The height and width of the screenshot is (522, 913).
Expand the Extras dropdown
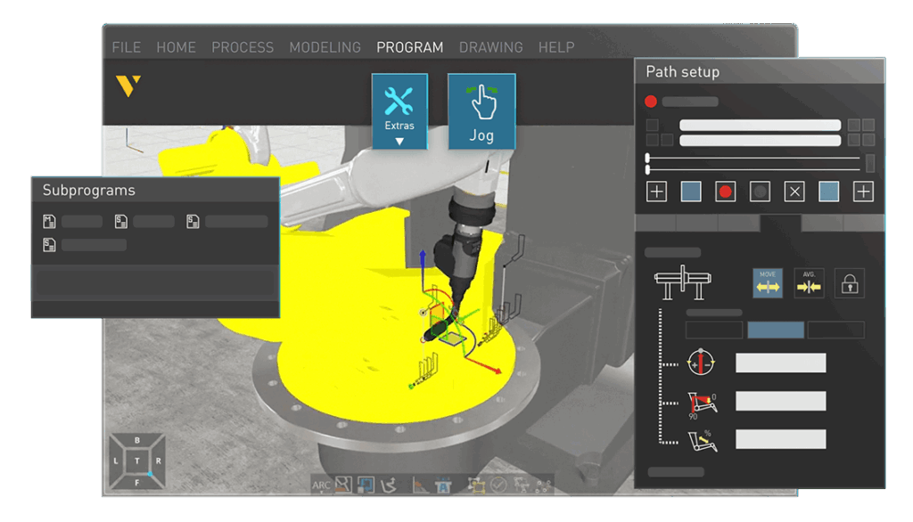399,111
